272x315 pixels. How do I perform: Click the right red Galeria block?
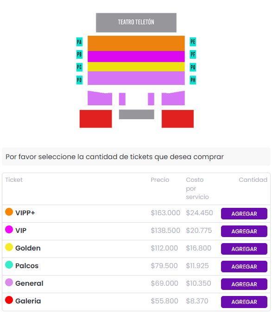[x=177, y=119]
